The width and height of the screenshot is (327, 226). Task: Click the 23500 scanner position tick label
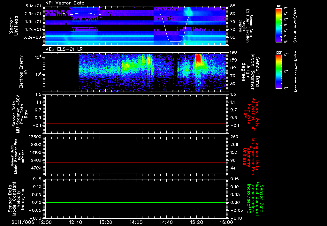35,137
